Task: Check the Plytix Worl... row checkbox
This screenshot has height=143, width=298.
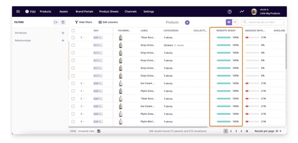Action: (73, 122)
